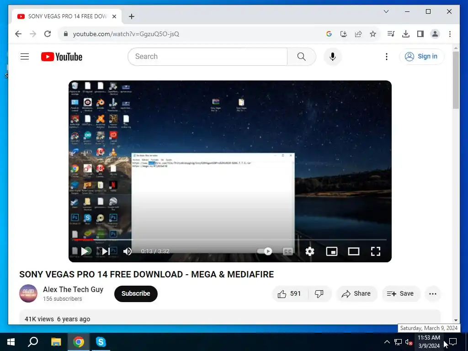This screenshot has height=351, width=468.
Task: Open File Explorer from taskbar
Action: (56, 342)
